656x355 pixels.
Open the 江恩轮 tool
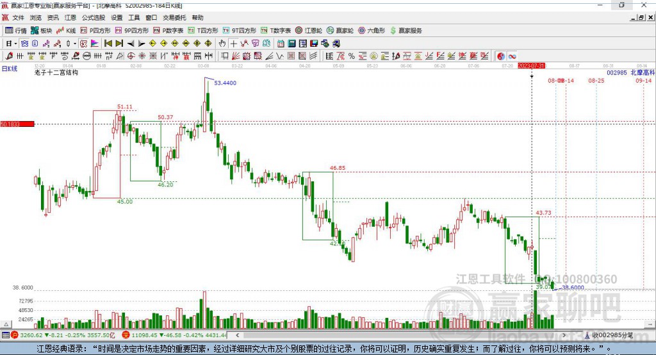309,31
